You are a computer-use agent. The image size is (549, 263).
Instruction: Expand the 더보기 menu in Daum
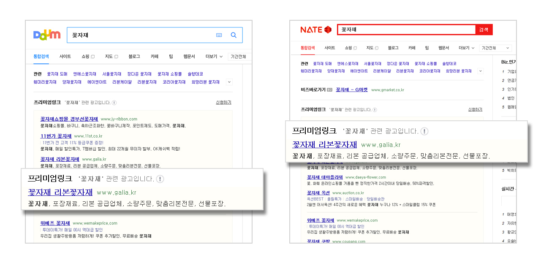pyautogui.click(x=214, y=57)
